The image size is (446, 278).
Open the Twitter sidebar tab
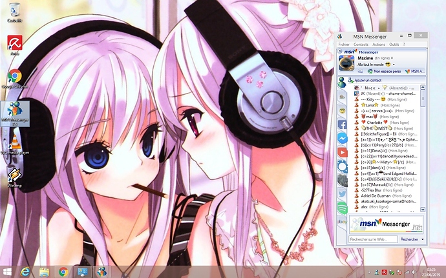342,194
